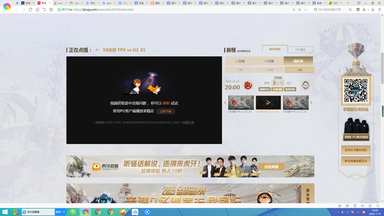Click the red 刷新 refresh link in player
Viewport: 384px width, 216px height.
166,103
